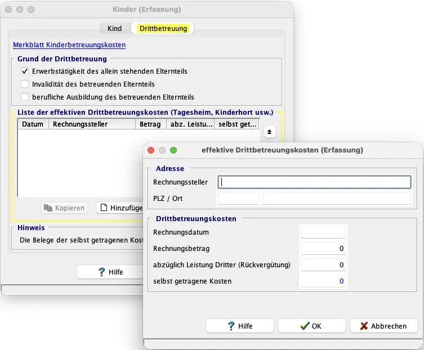424x350 pixels.
Task: Click the Rechnungsbetrag amount field
Action: 323,248
